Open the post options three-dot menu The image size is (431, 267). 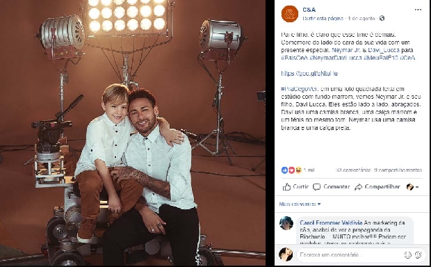coord(418,10)
